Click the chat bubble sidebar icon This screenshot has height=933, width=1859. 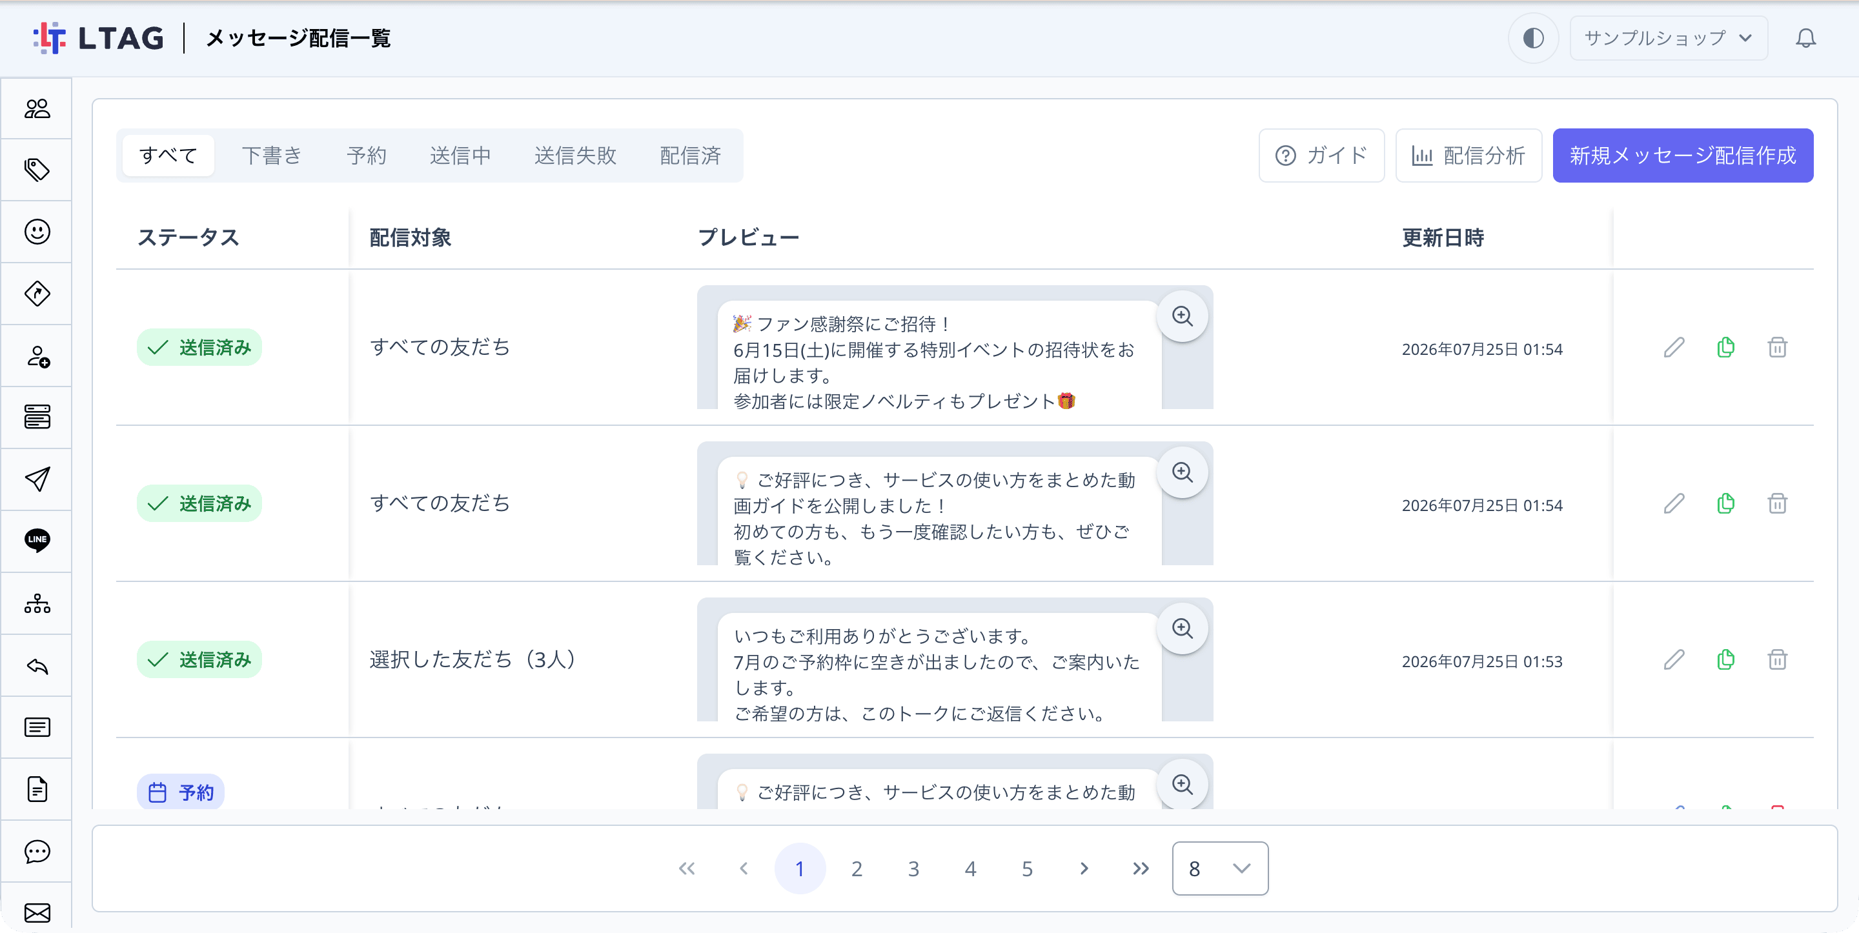pos(37,851)
